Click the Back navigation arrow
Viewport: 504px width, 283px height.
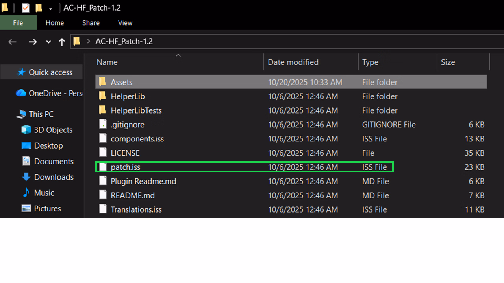(x=12, y=42)
